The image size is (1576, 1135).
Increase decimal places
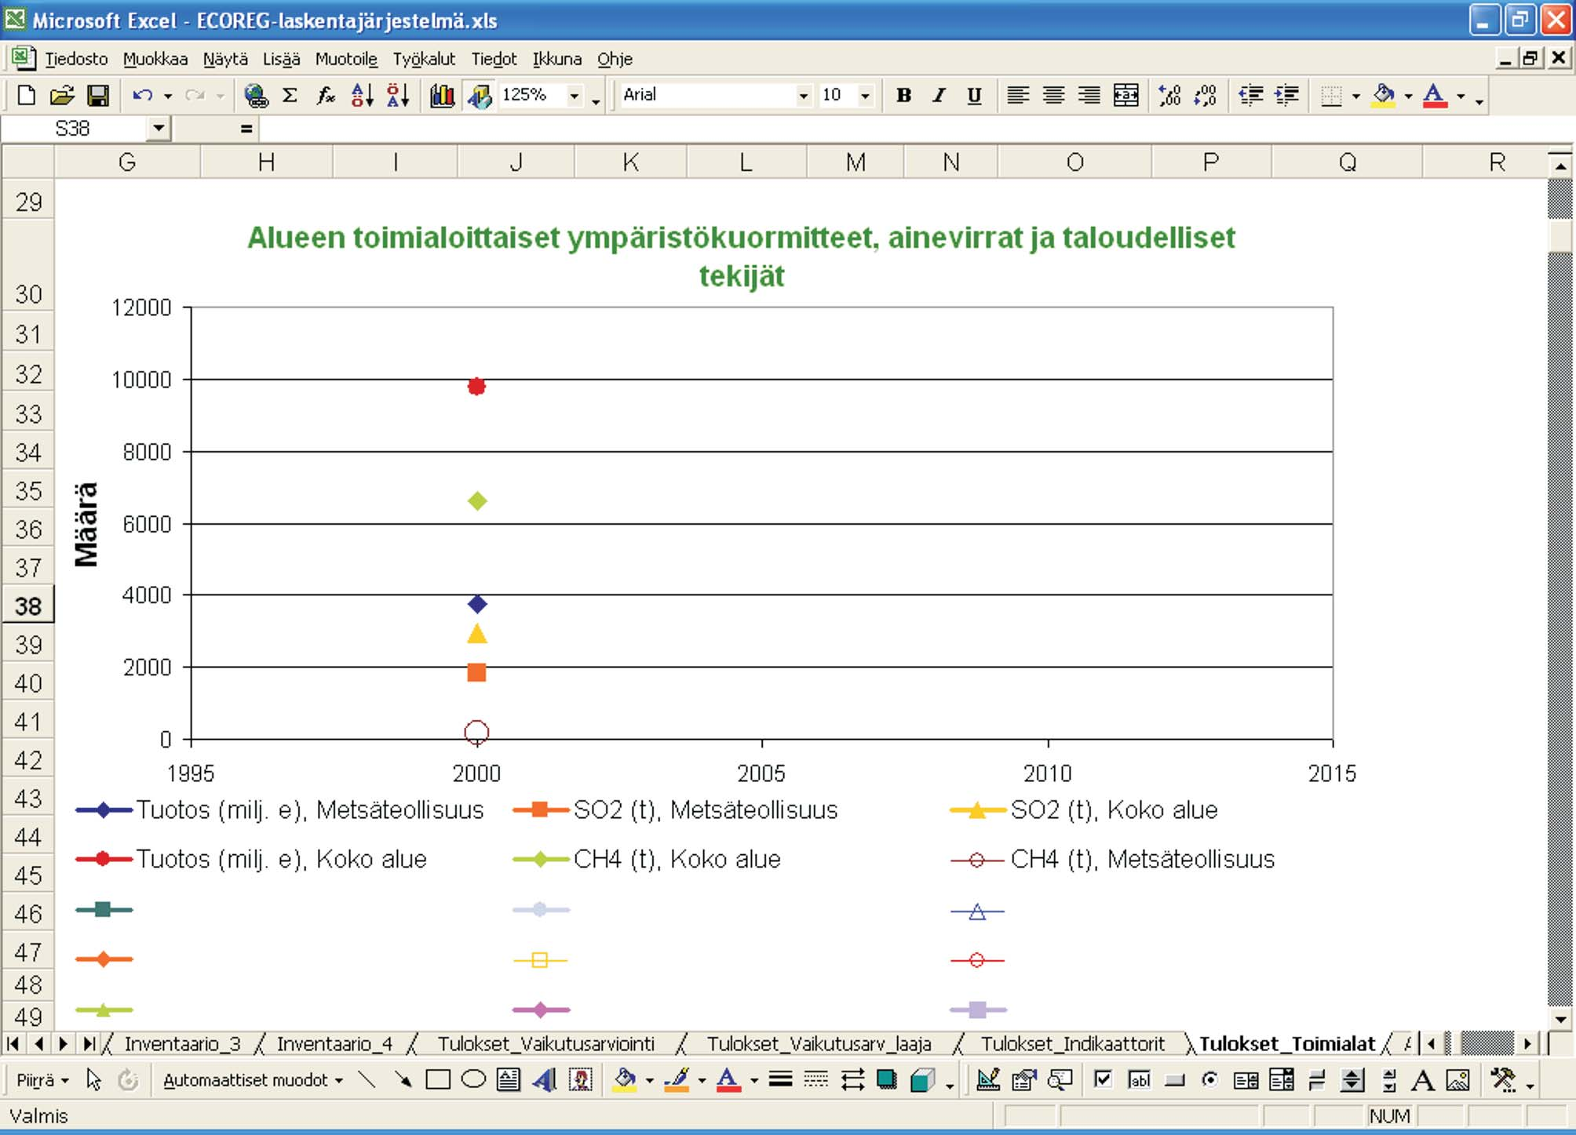coord(1169,96)
